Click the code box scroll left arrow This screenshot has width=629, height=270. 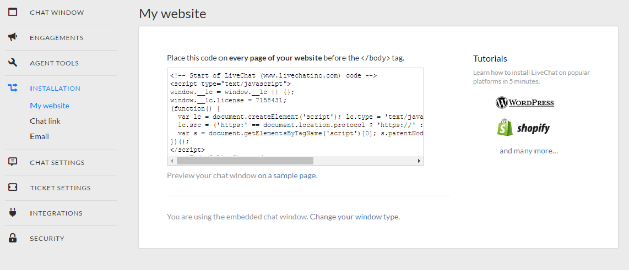click(172, 161)
